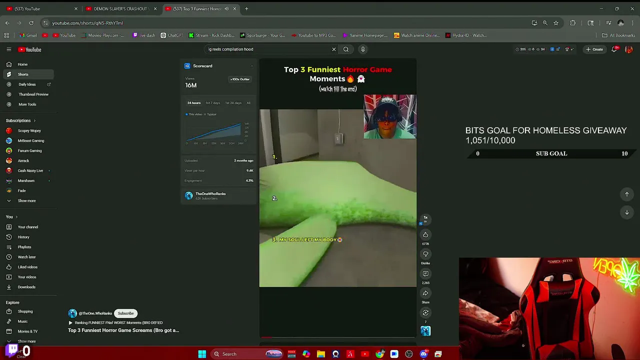This screenshot has width=640, height=360.
Task: Share the Short via share arrow
Action: pyautogui.click(x=425, y=293)
